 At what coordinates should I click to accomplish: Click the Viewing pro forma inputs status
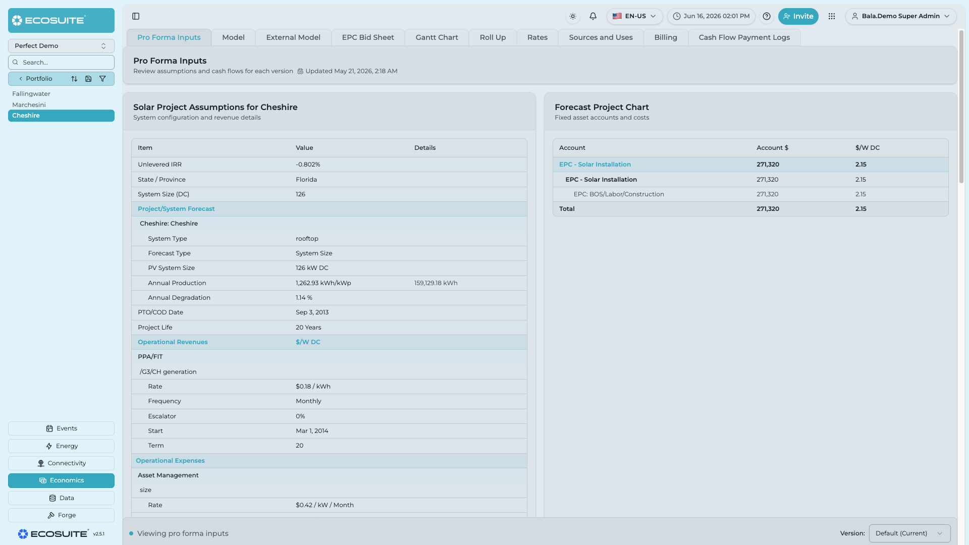pyautogui.click(x=183, y=533)
